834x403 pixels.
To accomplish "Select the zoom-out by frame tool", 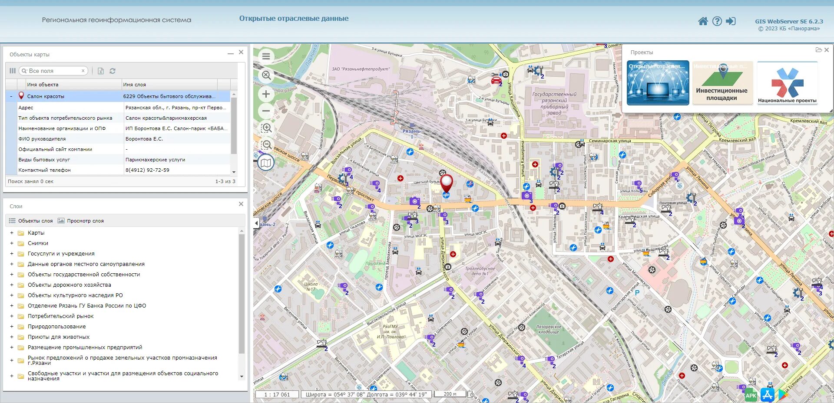I will point(266,145).
